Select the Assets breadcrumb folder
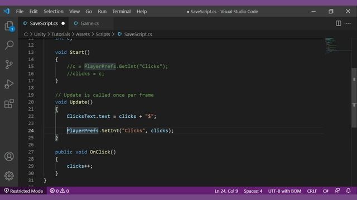 tap(83, 34)
